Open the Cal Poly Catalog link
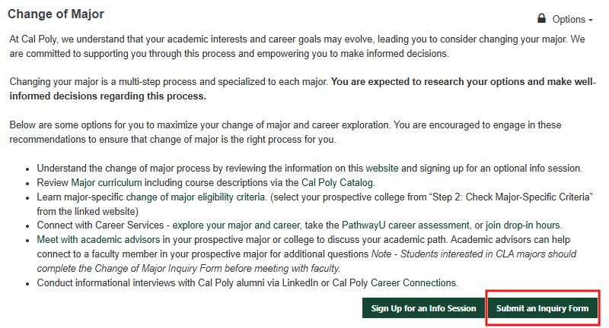Screen dimensions: 609x328 [x=337, y=182]
